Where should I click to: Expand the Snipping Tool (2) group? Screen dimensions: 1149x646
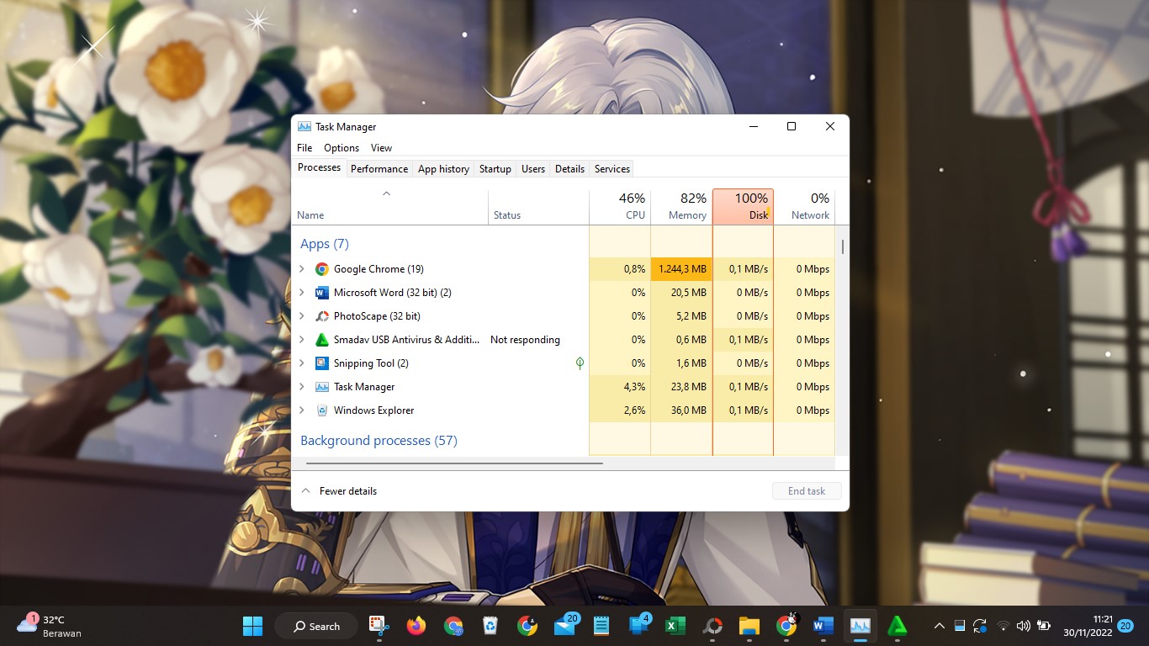302,363
